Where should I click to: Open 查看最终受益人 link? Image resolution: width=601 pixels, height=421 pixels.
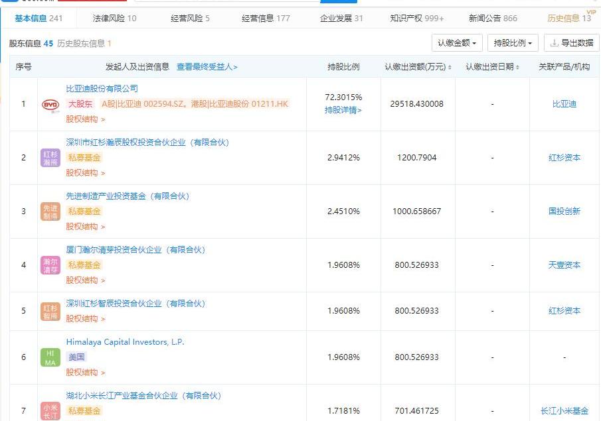tap(207, 67)
